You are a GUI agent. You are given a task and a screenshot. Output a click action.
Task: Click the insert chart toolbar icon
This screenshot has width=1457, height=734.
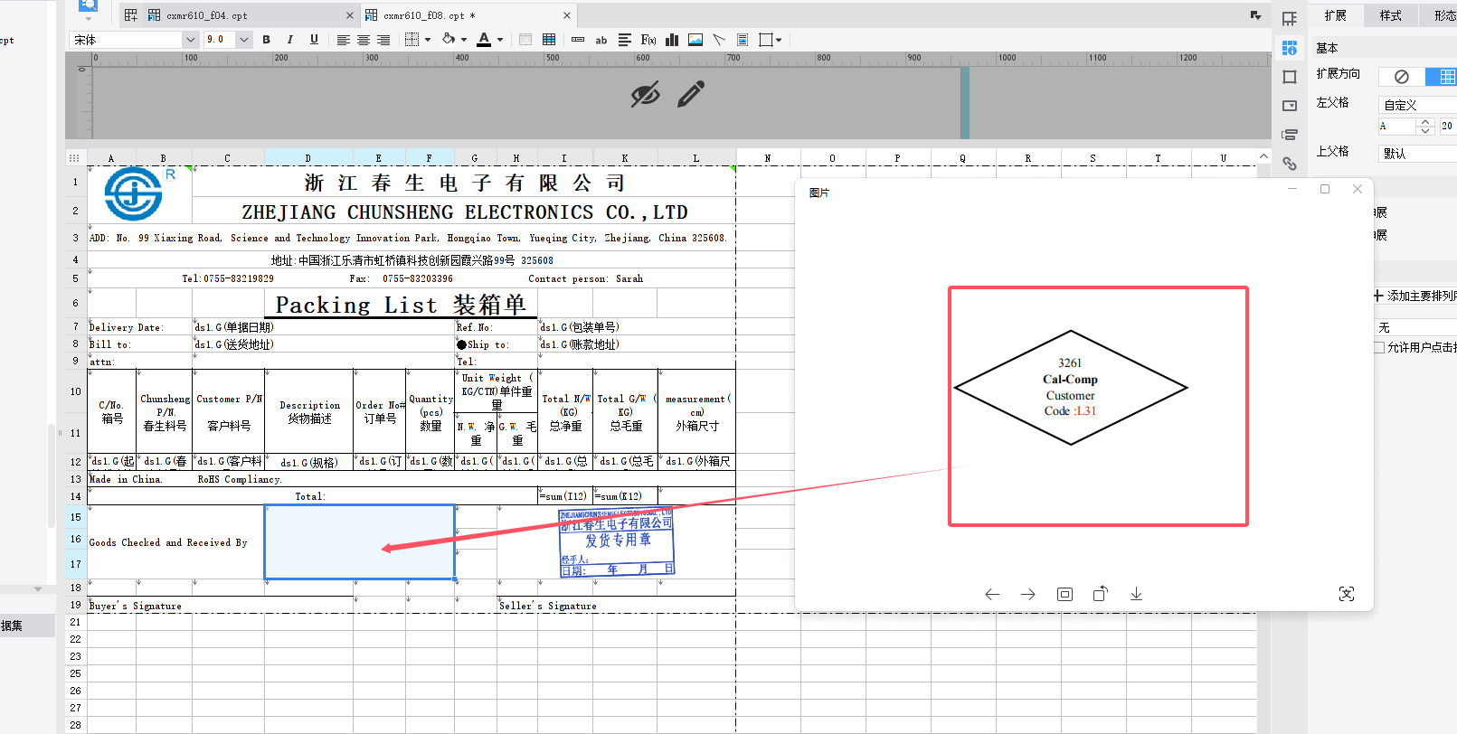pos(672,40)
